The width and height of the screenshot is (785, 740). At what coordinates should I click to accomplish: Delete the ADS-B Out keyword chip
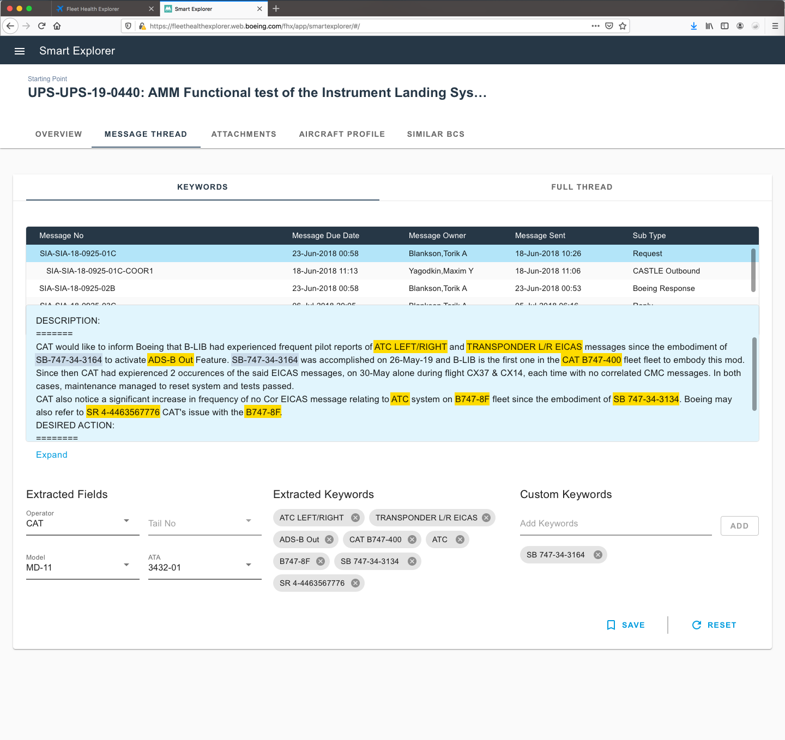(329, 539)
